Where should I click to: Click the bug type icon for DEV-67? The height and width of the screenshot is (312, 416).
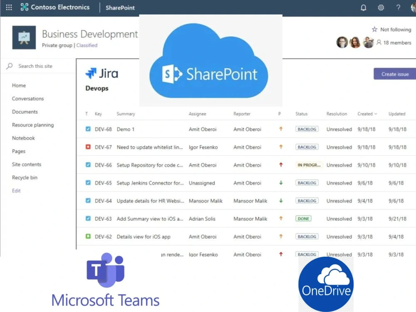tap(88, 147)
